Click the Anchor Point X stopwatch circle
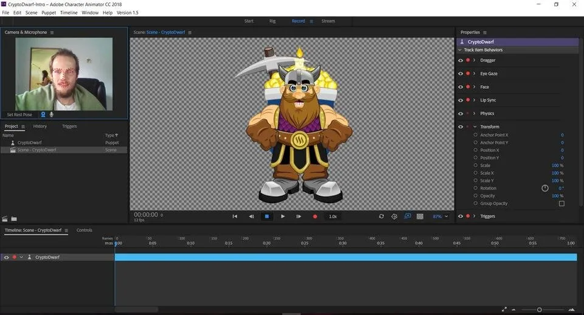Image resolution: width=584 pixels, height=315 pixels. [475, 135]
